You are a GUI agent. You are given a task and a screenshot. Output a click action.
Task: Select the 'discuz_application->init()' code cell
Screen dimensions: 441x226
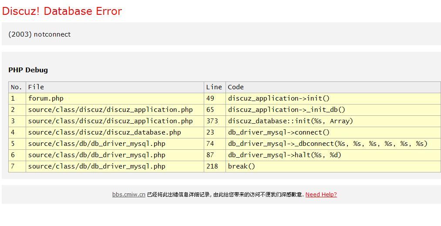tap(333, 98)
